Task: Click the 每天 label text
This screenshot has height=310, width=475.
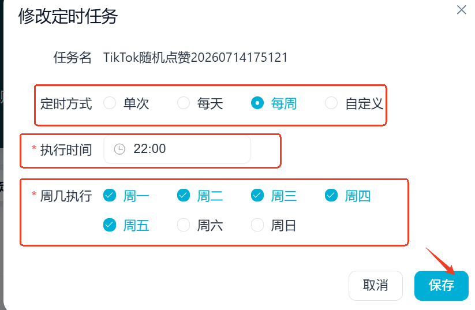Action: [210, 104]
